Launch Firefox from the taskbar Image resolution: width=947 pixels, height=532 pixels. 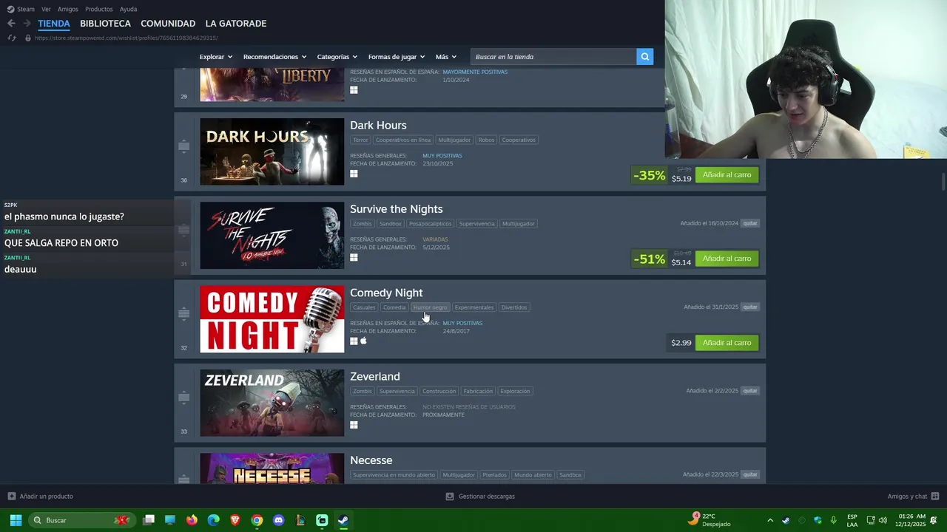[192, 520]
